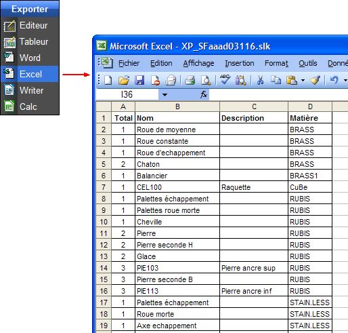Click header cell 'Matière'
Screen dimensions: 348x333
tap(310, 118)
